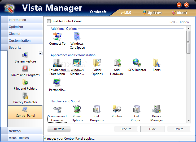Select the Device Manager applet
The width and height of the screenshot is (196, 142).
tap(156, 114)
